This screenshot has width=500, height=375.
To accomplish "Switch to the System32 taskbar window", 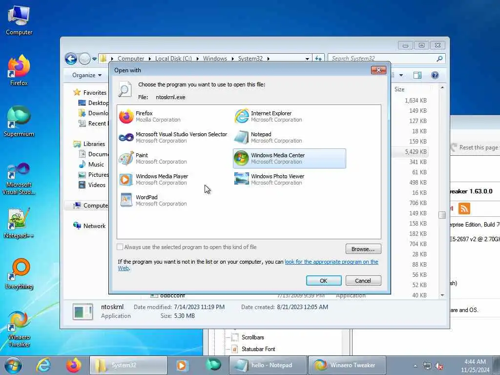I will [x=128, y=365].
